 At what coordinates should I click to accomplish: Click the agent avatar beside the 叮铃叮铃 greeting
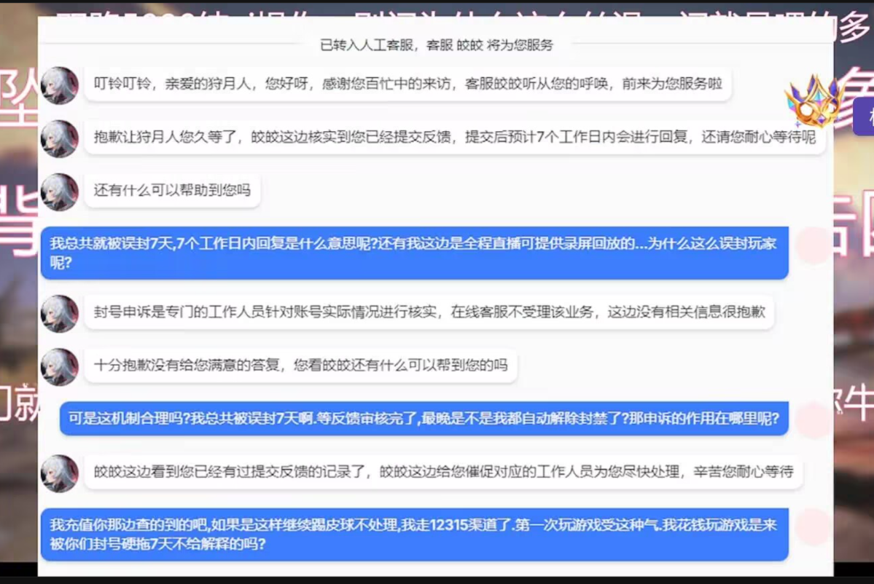[59, 85]
